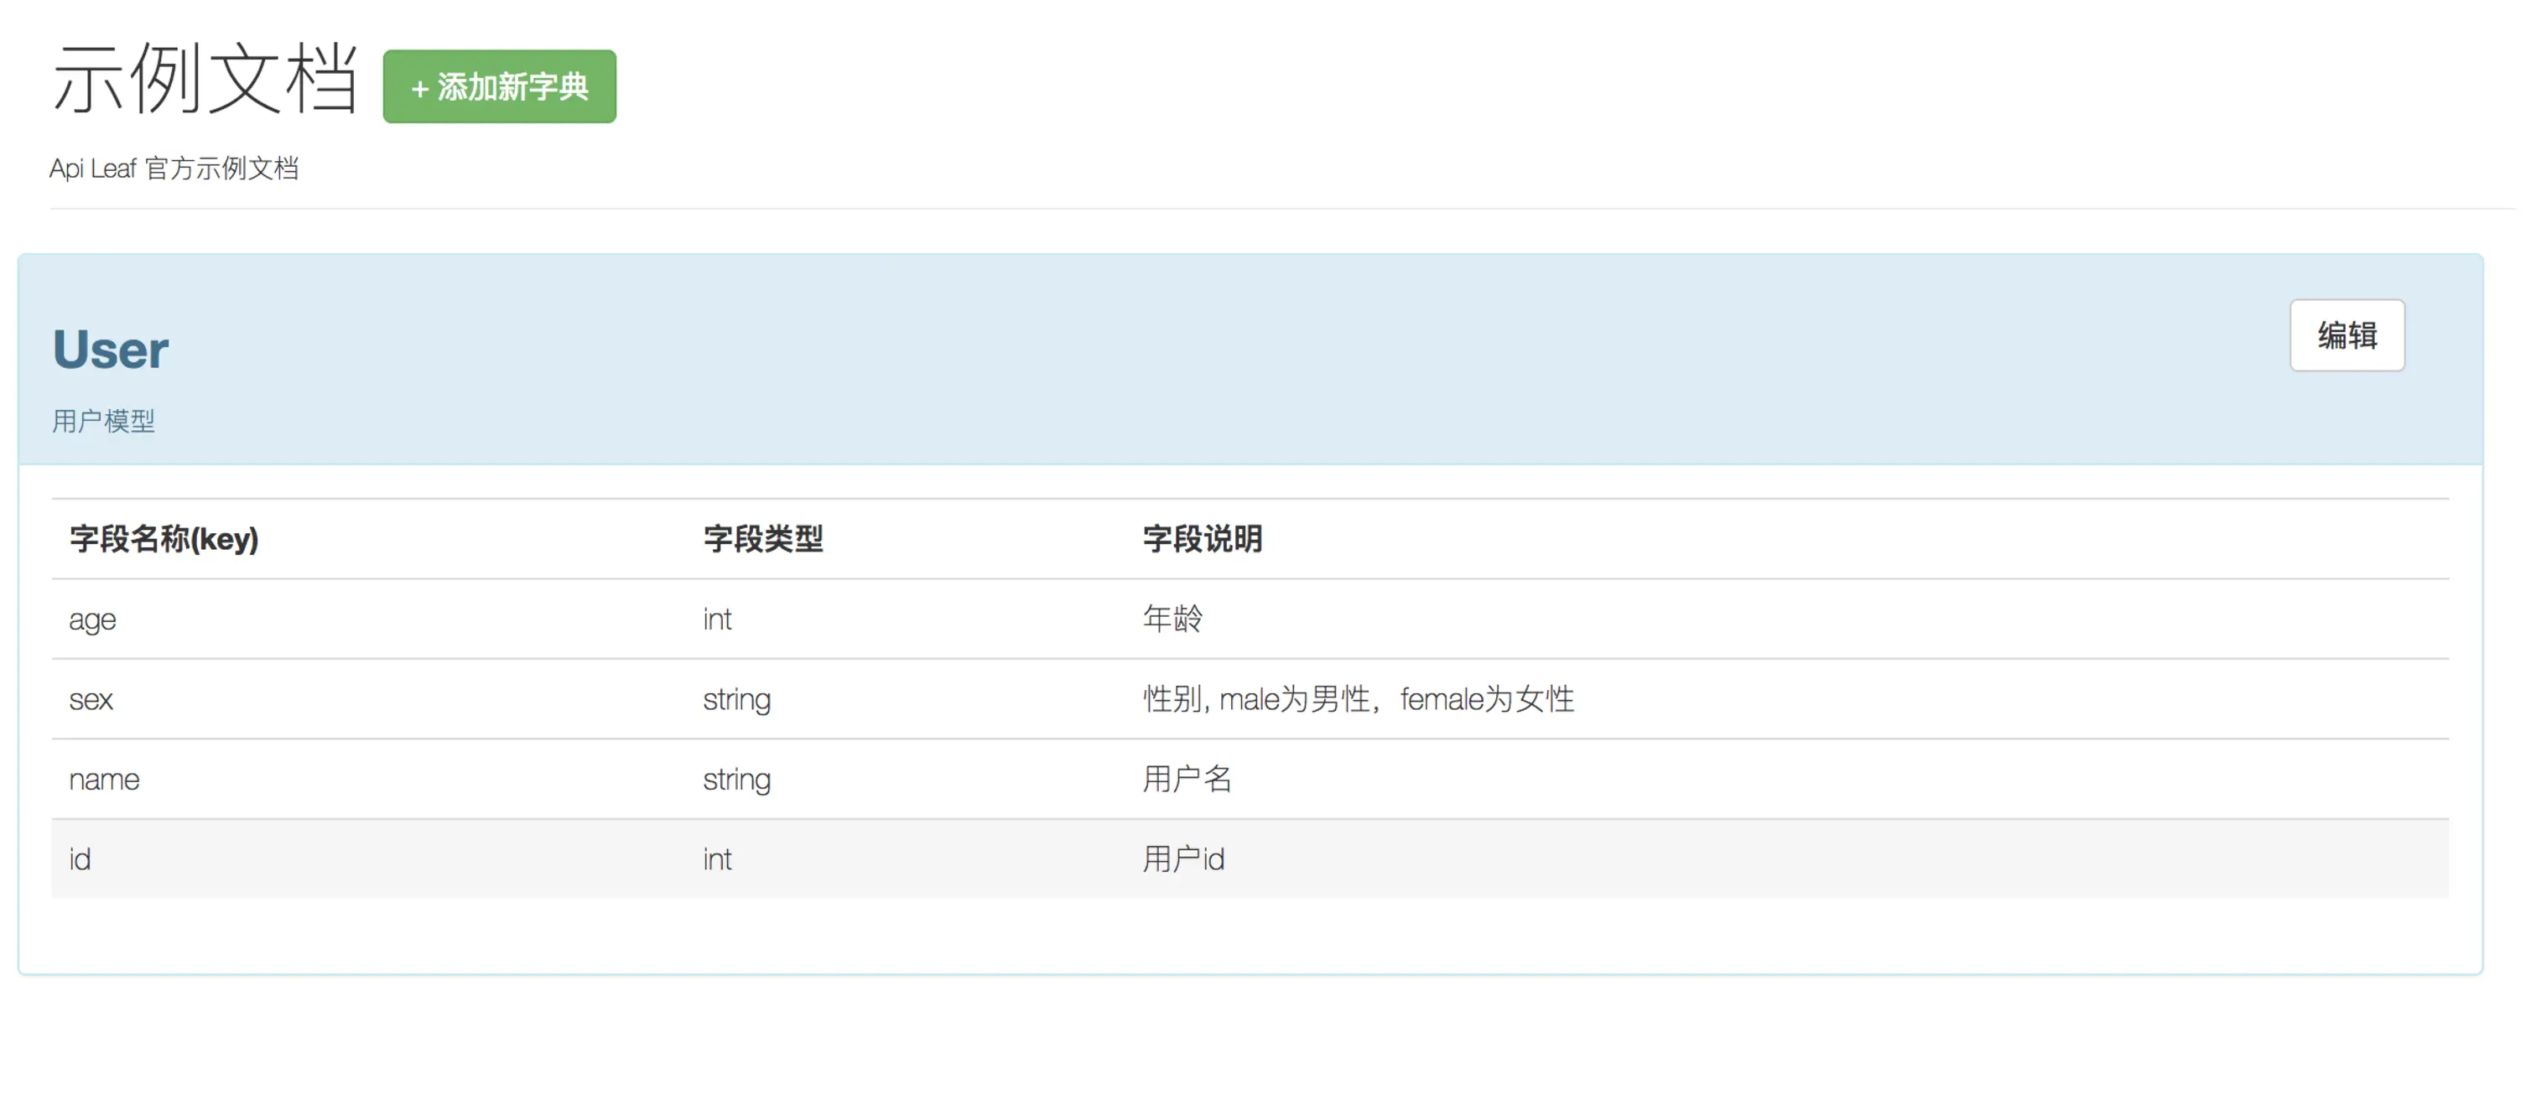Click the string type of sex row
The image size is (2536, 1099).
click(736, 699)
